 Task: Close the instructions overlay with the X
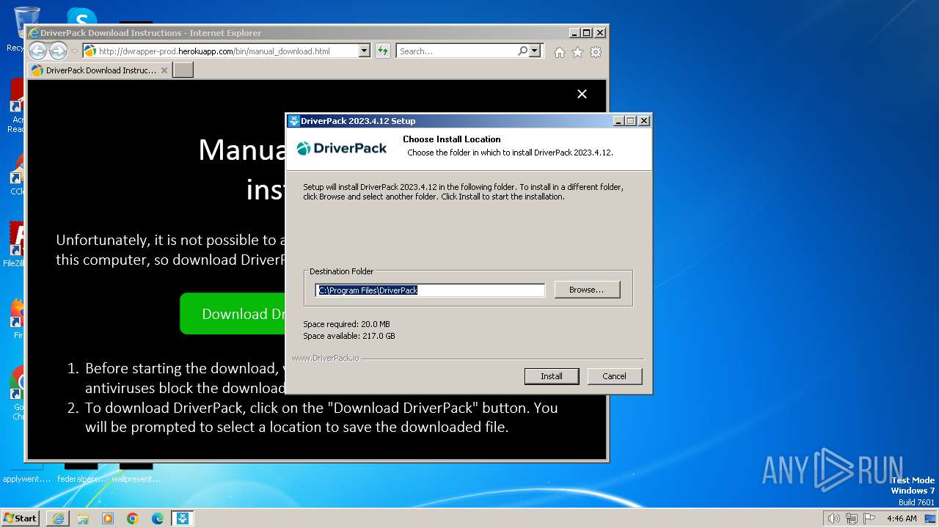click(582, 94)
